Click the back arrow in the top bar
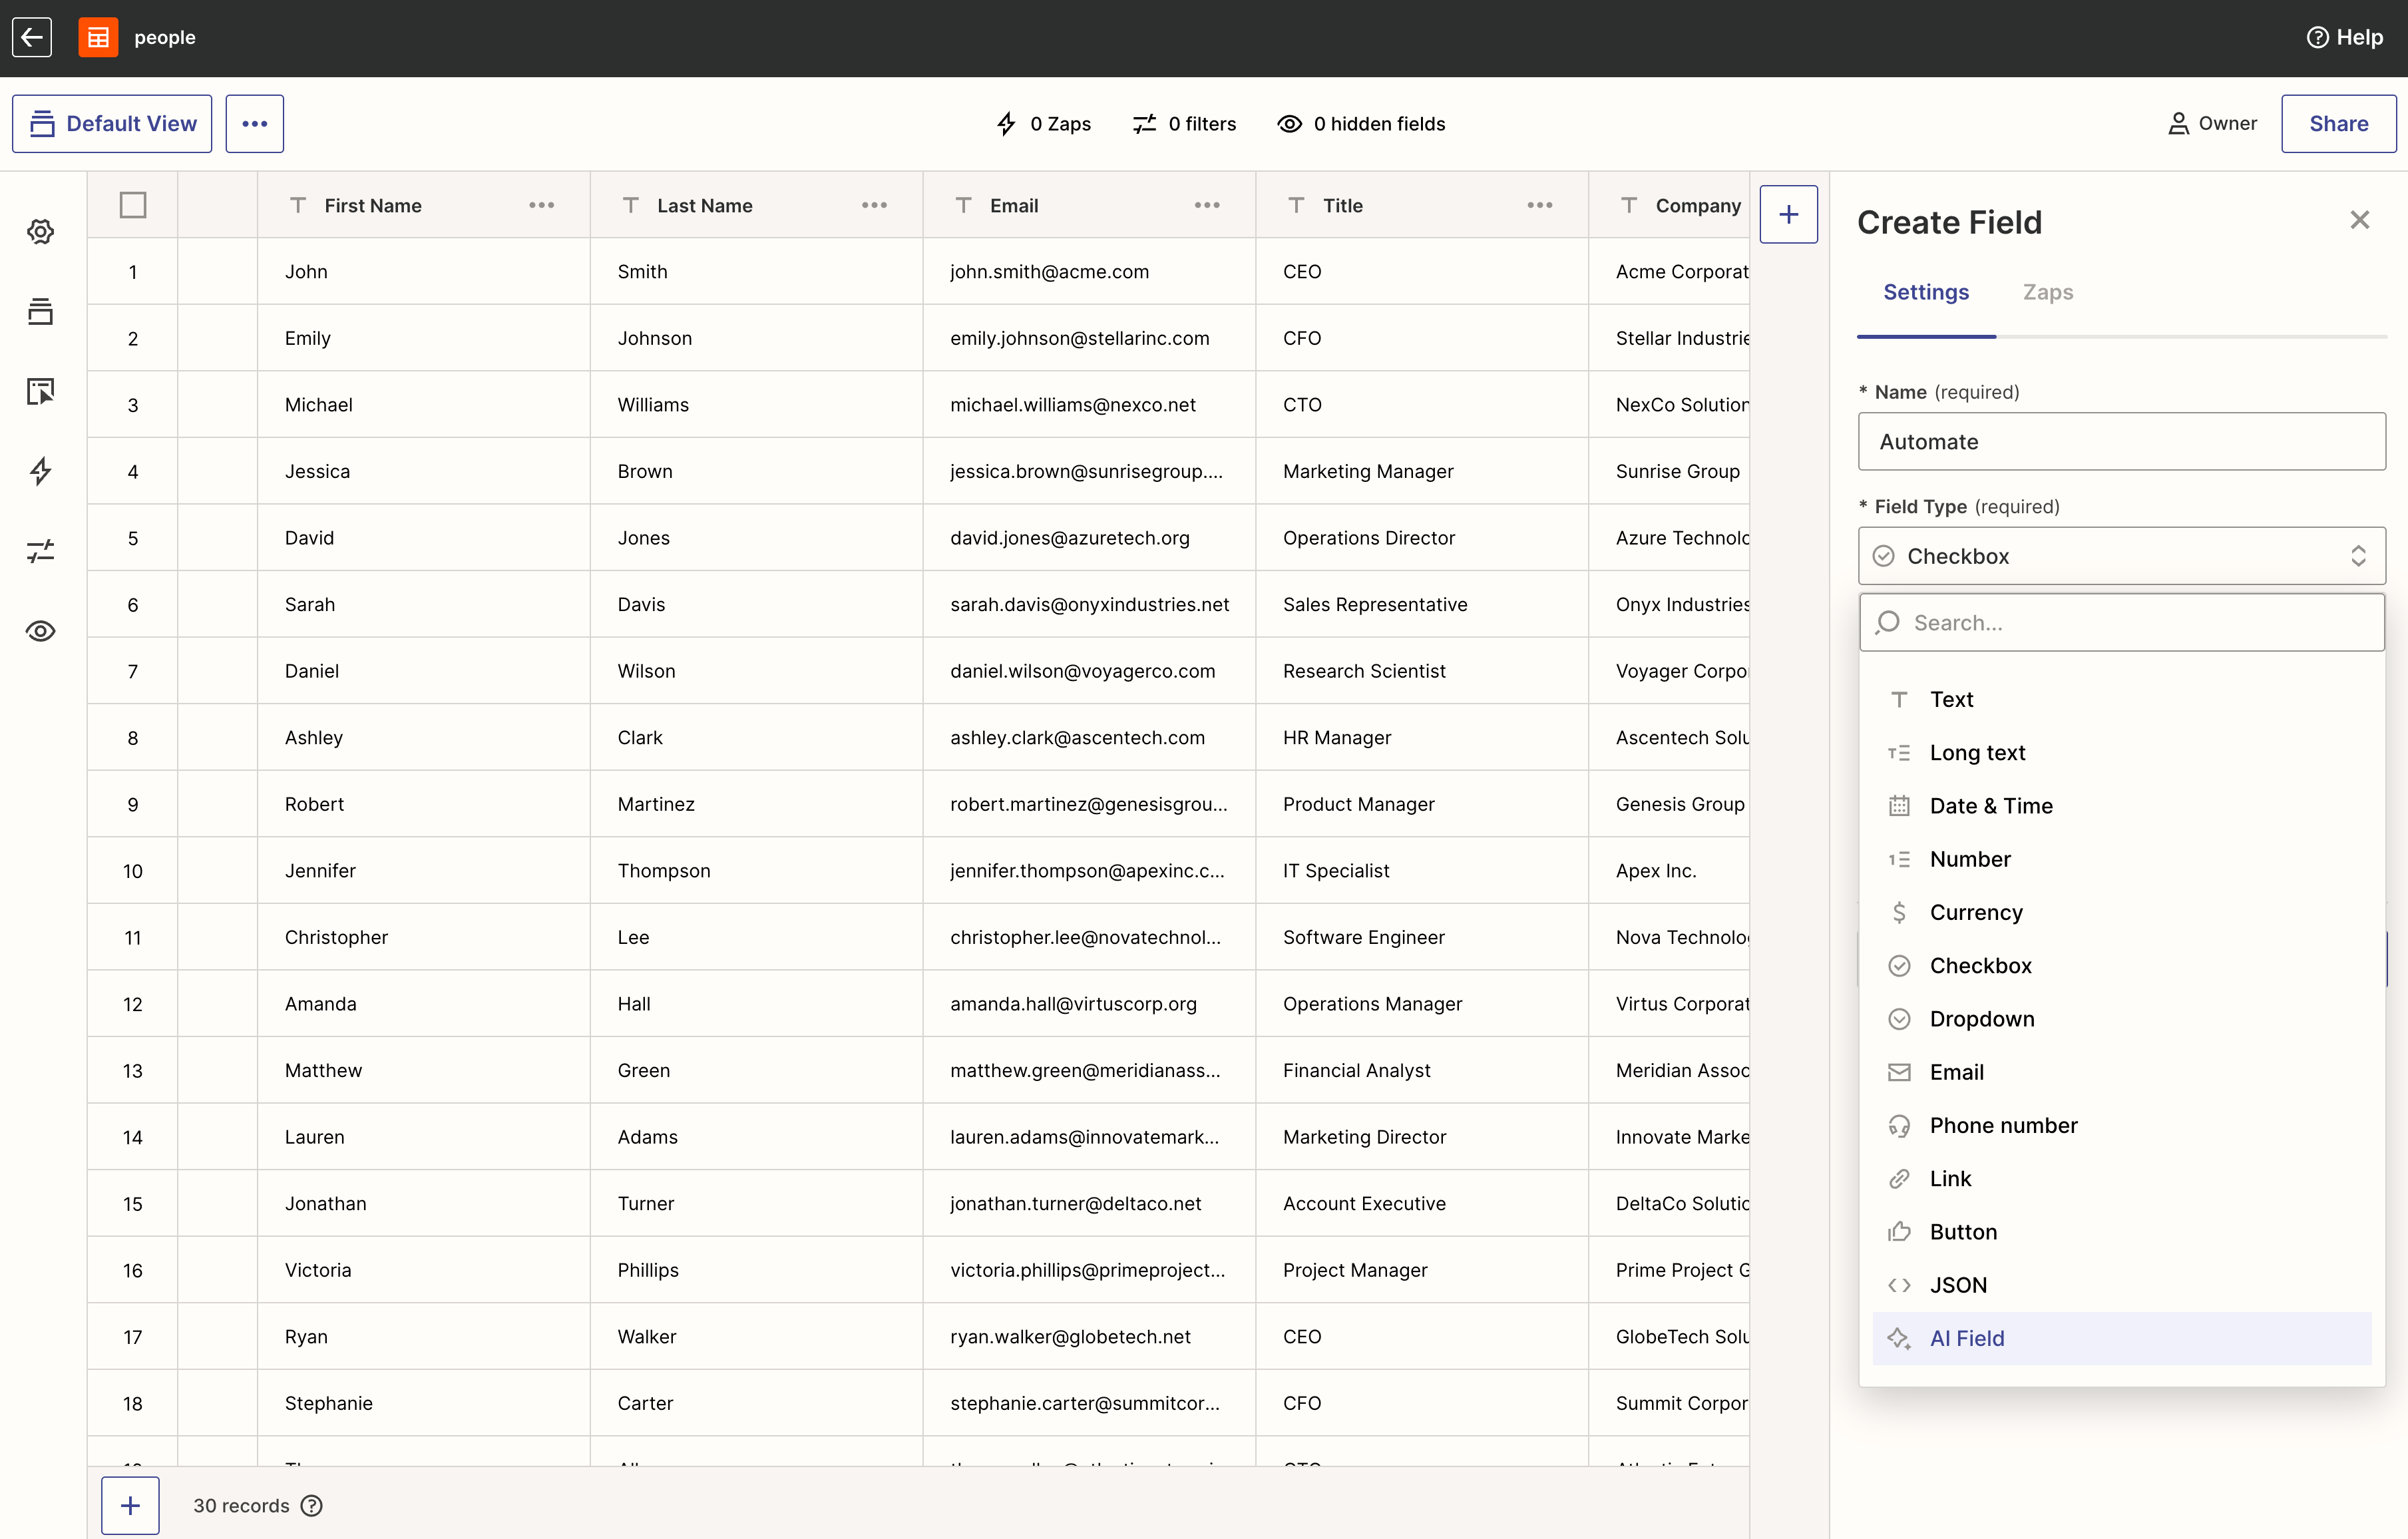Screen dimensions: 2408x1539 click(x=31, y=37)
